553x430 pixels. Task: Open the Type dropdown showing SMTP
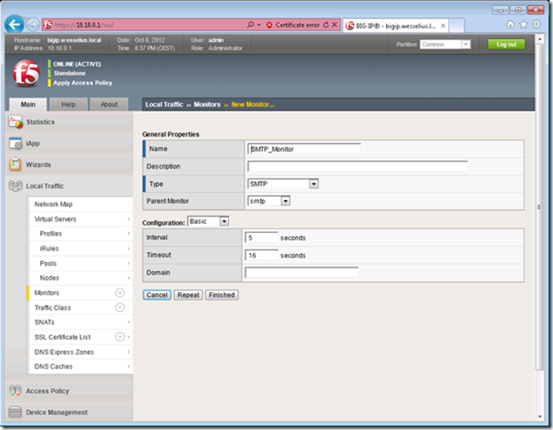click(283, 184)
